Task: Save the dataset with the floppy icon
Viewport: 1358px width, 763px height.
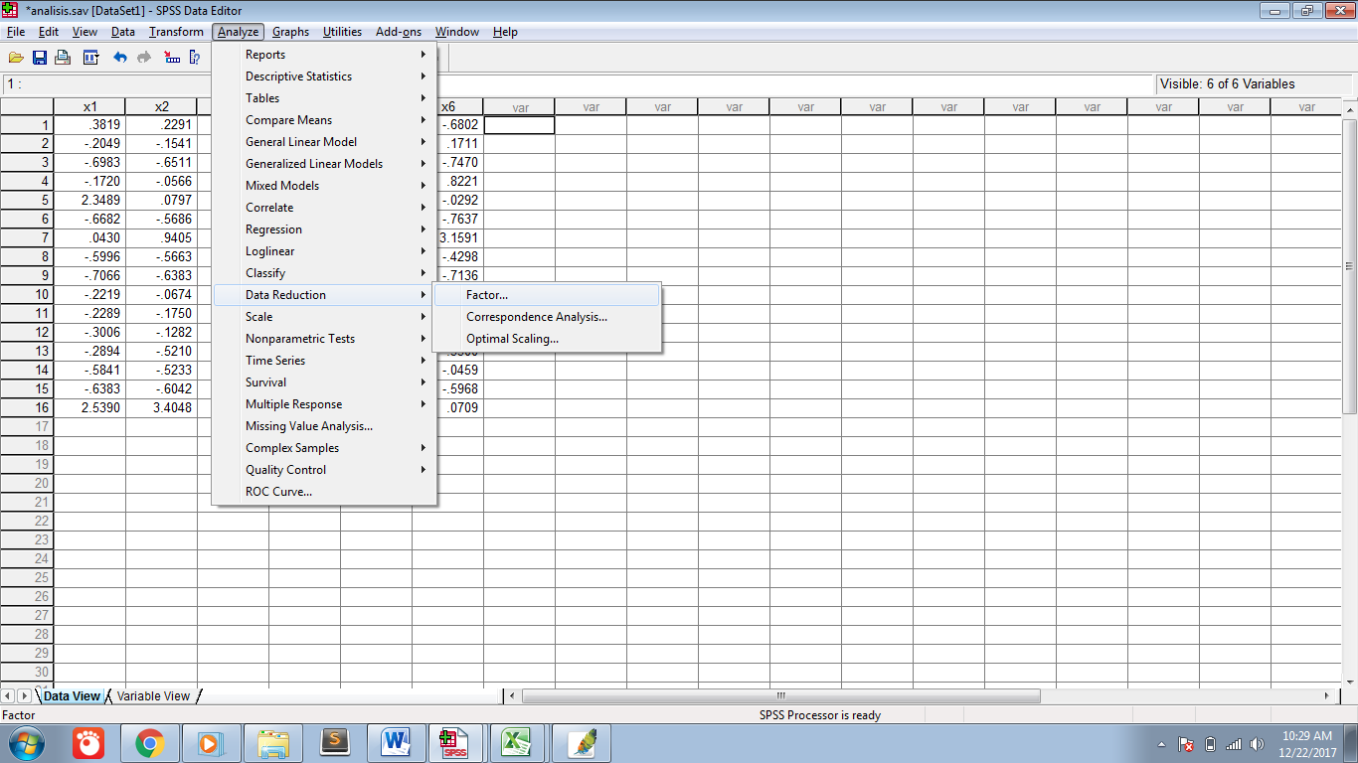Action: [40, 58]
